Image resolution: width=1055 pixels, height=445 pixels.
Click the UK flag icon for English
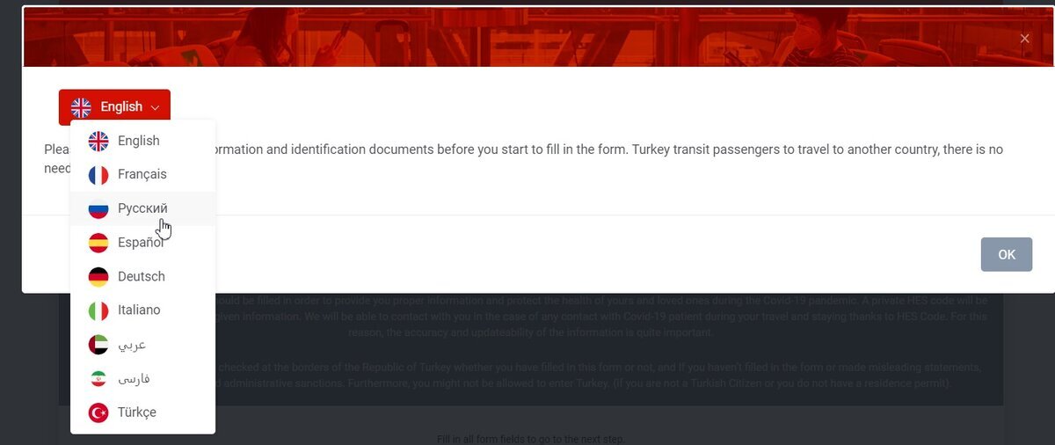point(98,141)
